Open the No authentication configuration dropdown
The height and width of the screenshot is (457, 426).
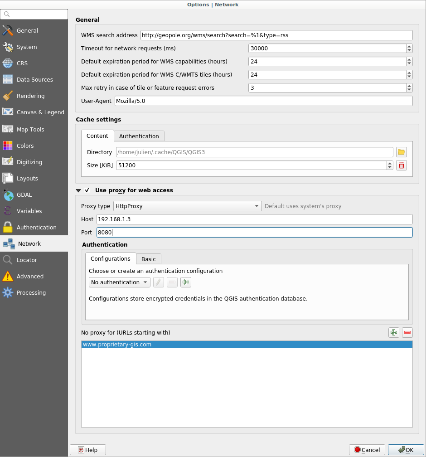coord(120,282)
